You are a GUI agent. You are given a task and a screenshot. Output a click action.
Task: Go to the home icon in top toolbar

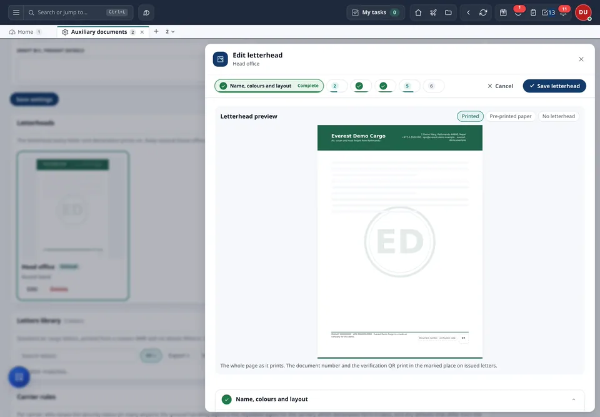[418, 13]
